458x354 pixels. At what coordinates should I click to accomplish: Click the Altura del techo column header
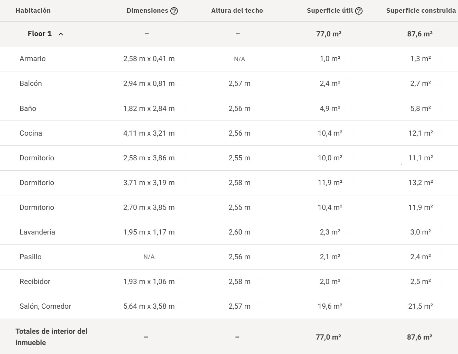point(237,11)
